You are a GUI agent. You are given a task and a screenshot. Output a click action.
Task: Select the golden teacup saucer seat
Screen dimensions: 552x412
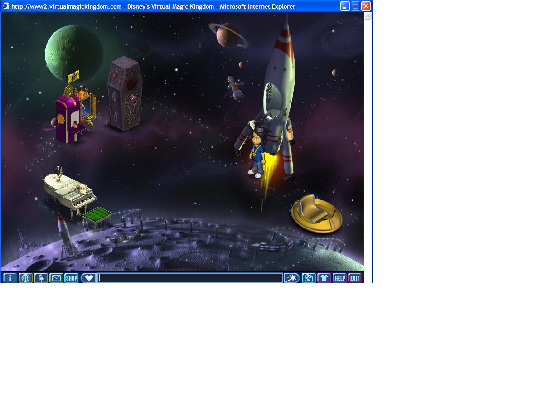click(x=316, y=213)
